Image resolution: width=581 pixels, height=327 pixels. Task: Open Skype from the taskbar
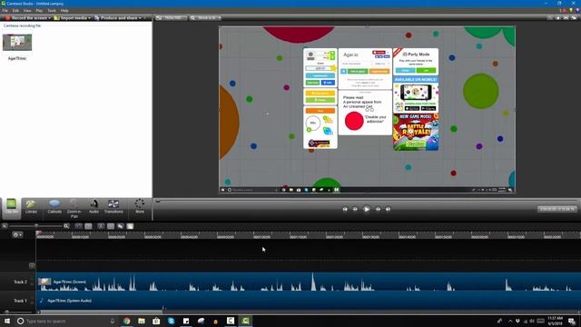pos(172,321)
